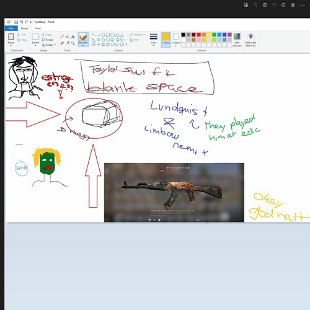
Task: Click the Undo arrow in quick access toolbar
Action: tap(21, 22)
